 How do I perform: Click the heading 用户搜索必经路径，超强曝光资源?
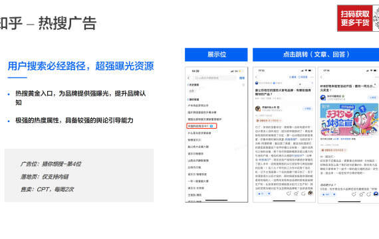[x=80, y=66]
